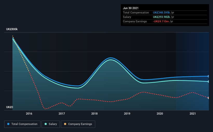Click the -UK£4.110m company earnings value
Viewport: 213px width, 132px height.
tap(161, 21)
